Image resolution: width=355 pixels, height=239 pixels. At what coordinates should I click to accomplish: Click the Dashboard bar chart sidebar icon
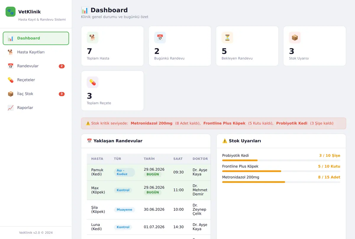11,38
